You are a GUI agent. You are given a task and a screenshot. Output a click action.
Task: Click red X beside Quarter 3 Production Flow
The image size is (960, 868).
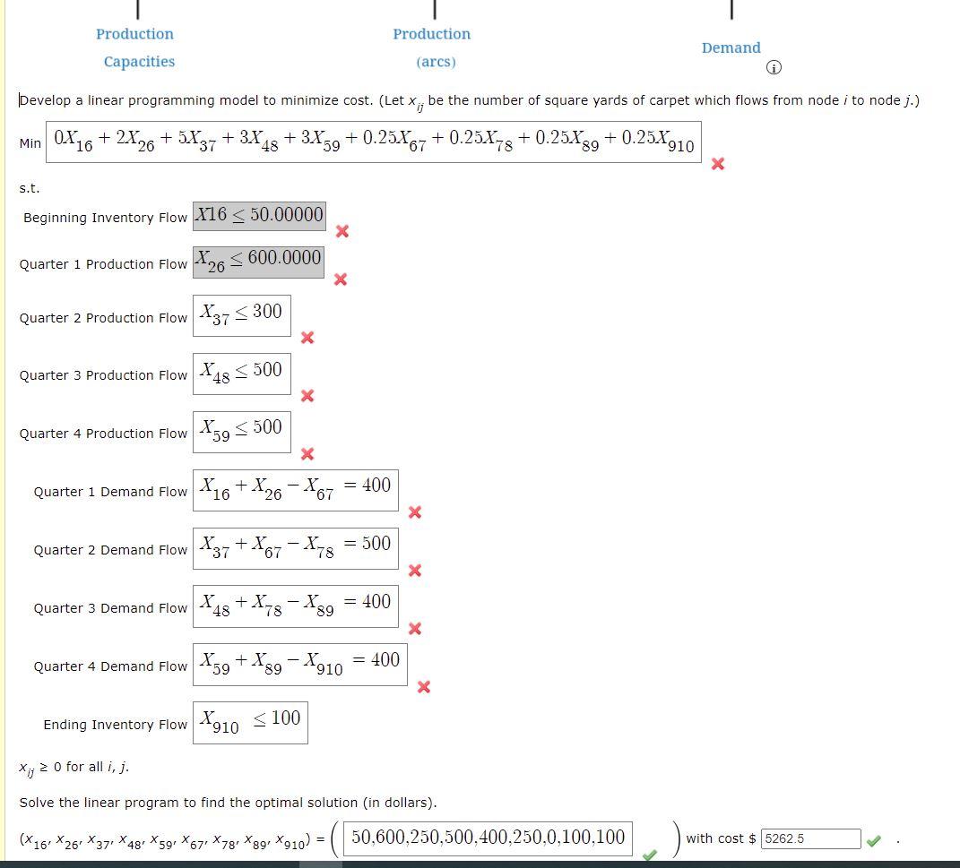(x=307, y=396)
